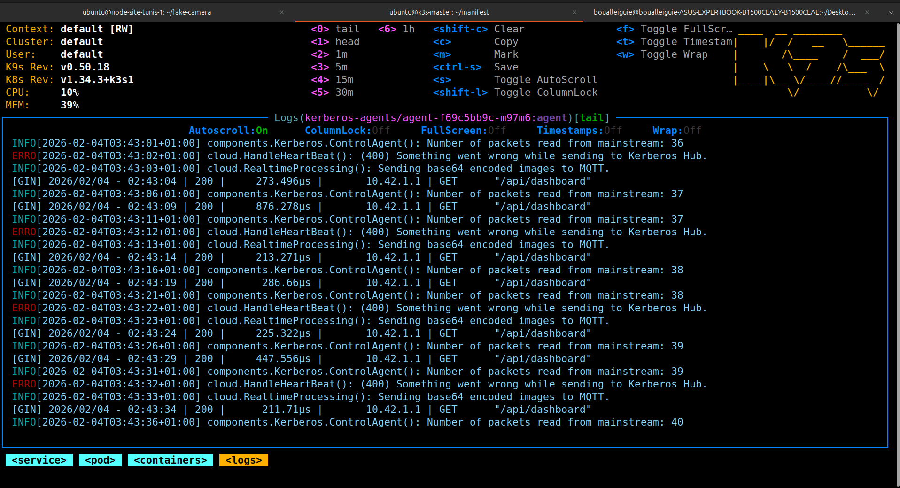
Task: Switch to the node-site-tunis-1 fake-camera terminal tab
Action: 147,12
